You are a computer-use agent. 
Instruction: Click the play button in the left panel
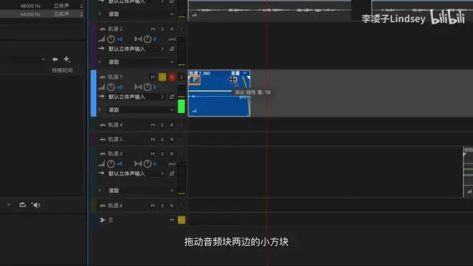pos(9,205)
